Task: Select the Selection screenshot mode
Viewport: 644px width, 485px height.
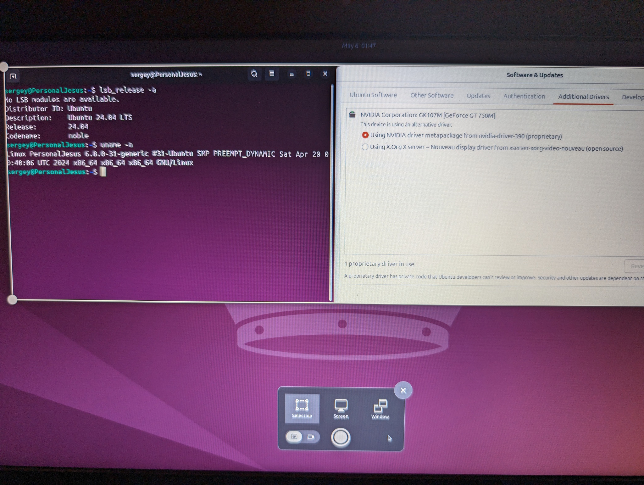Action: [302, 408]
